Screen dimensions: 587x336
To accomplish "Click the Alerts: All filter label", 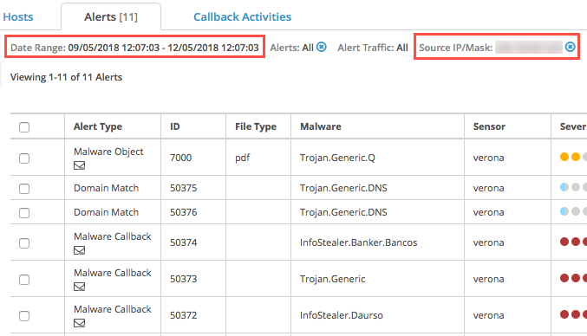I will point(291,48).
